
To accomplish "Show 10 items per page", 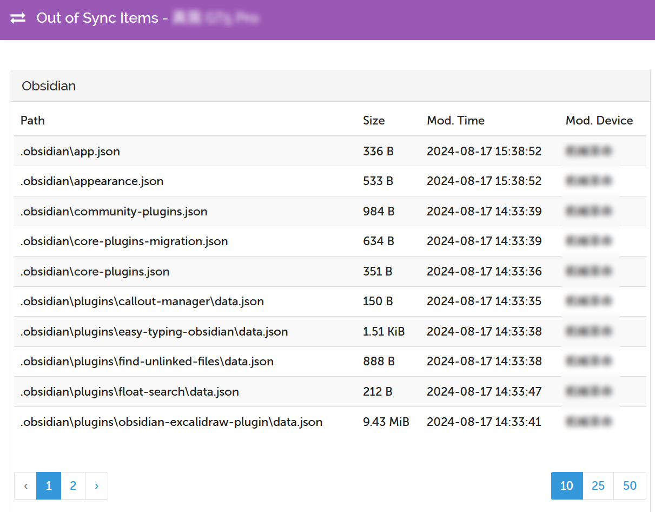I will coord(566,485).
